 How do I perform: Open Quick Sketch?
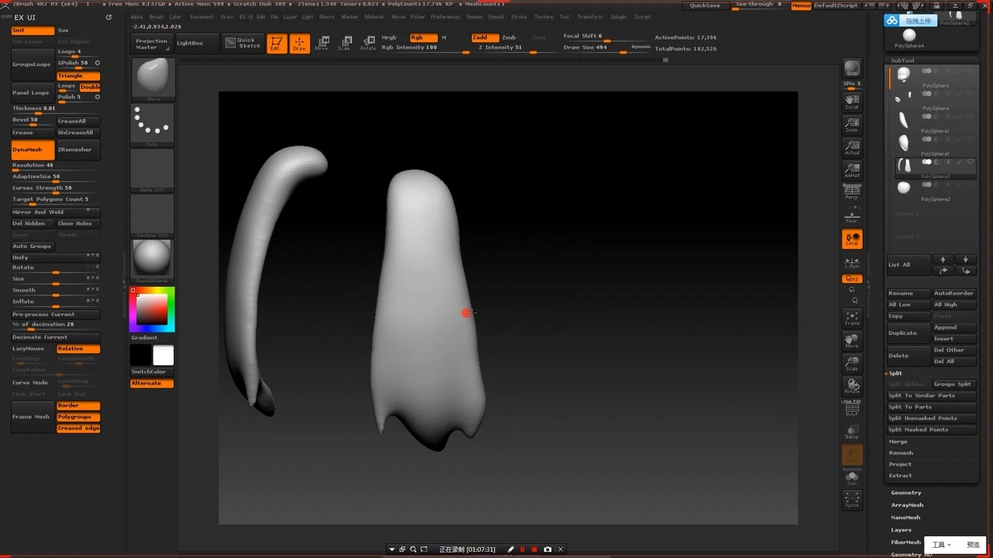[x=242, y=43]
